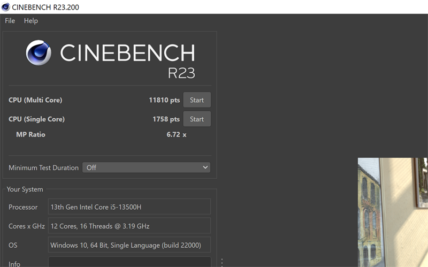This screenshot has height=267, width=428.
Task: Click the CPU (Multi Core) label
Action: (35, 100)
